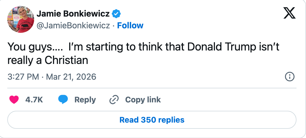Image resolution: width=306 pixels, height=138 pixels.
Task: Click the Jamie Bonkiewicz display name
Action: click(x=73, y=13)
